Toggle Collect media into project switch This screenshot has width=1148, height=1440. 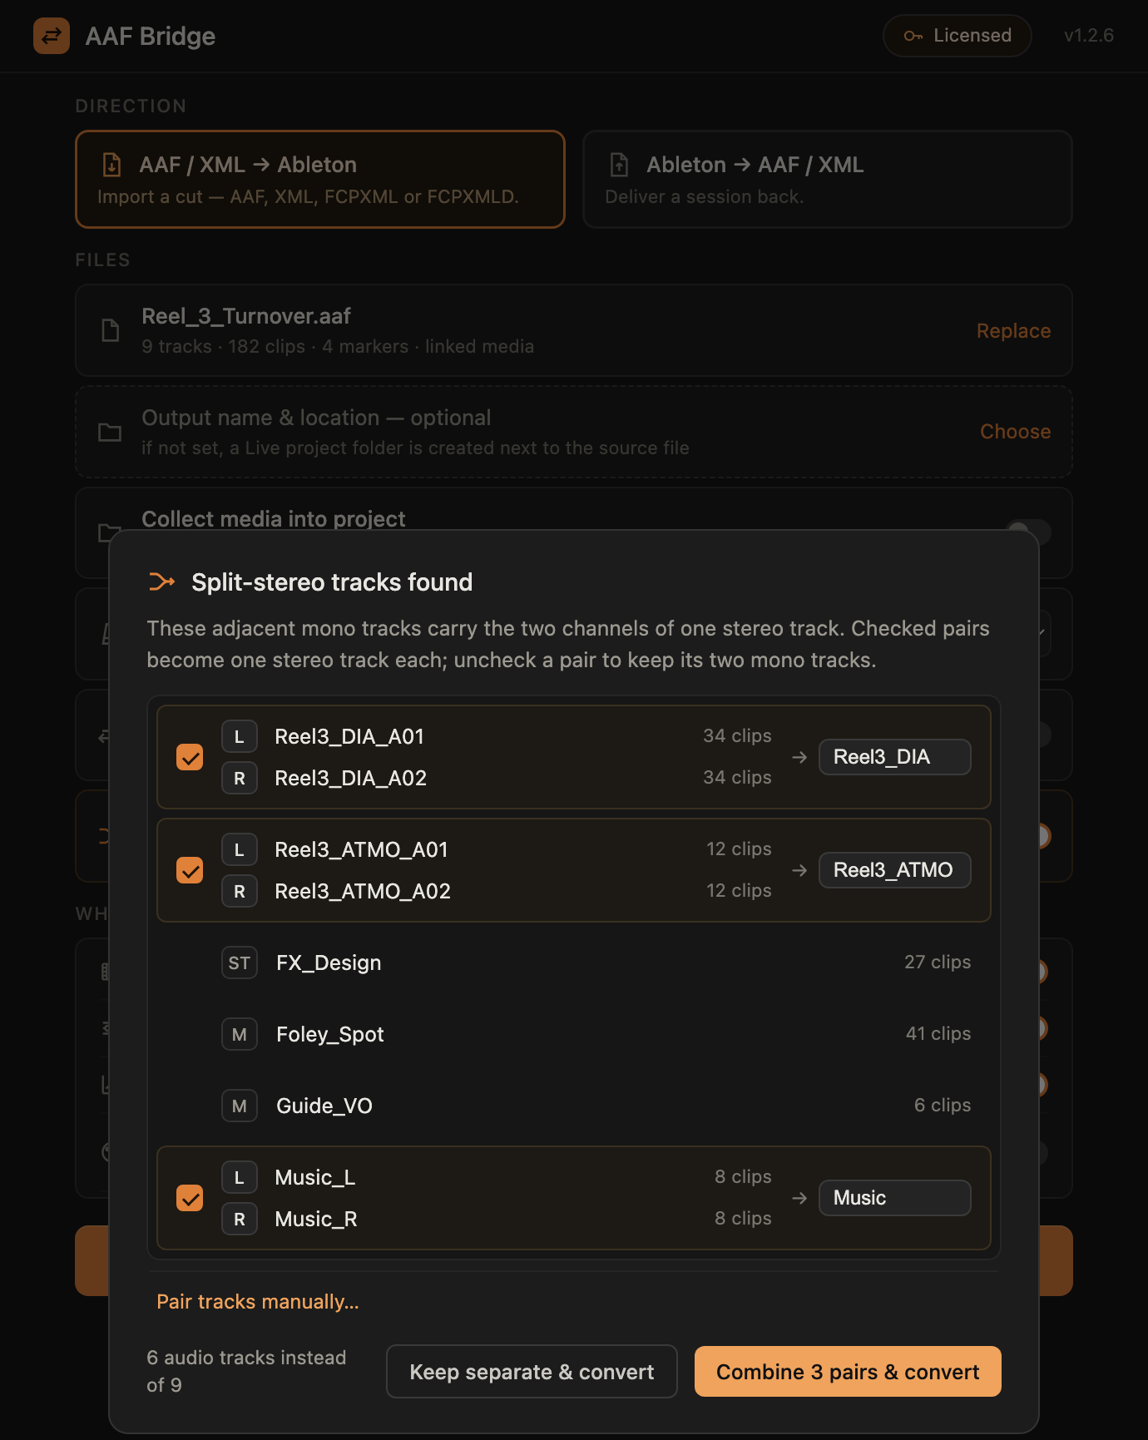click(1028, 532)
